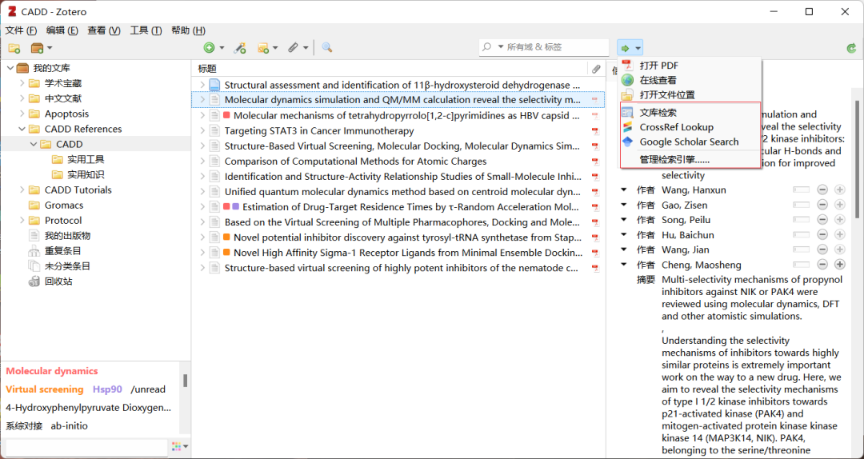Screen dimensions: 864x459
Task: Click the tag filter input field
Action: (x=86, y=448)
